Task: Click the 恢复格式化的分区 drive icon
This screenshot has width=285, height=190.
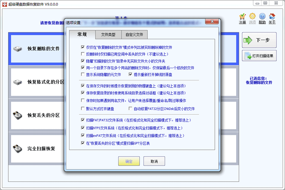Action: 18,82
